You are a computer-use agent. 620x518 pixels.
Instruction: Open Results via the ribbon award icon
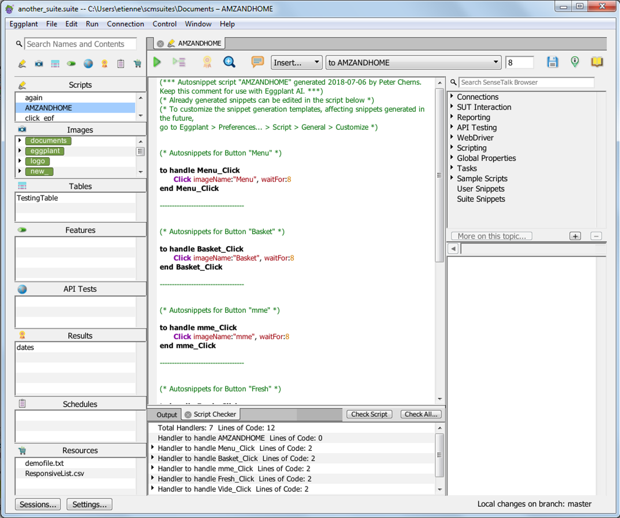click(x=104, y=63)
